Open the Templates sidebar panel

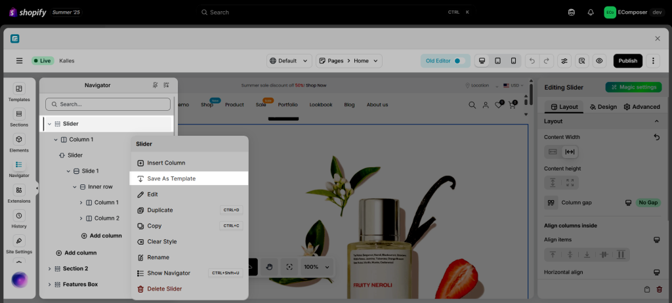19,92
